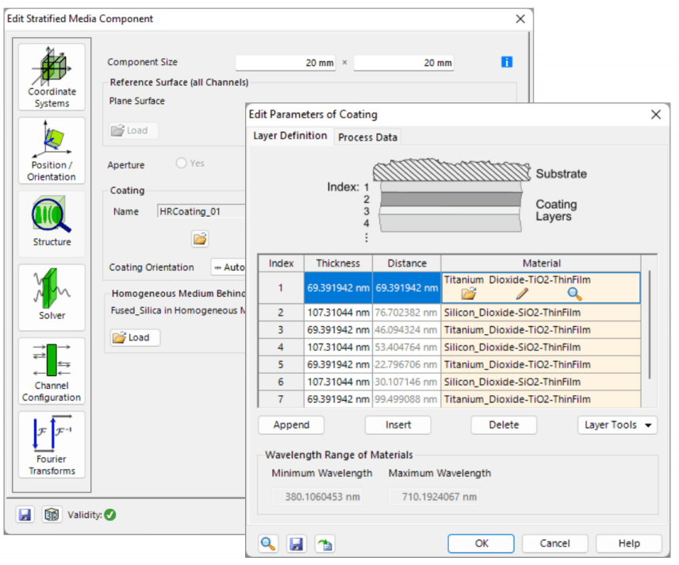Select thickness cell of layer 1
The image size is (679, 565).
tap(338, 288)
